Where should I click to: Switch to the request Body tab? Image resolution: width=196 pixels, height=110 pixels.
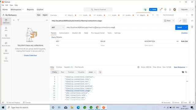click(x=86, y=33)
